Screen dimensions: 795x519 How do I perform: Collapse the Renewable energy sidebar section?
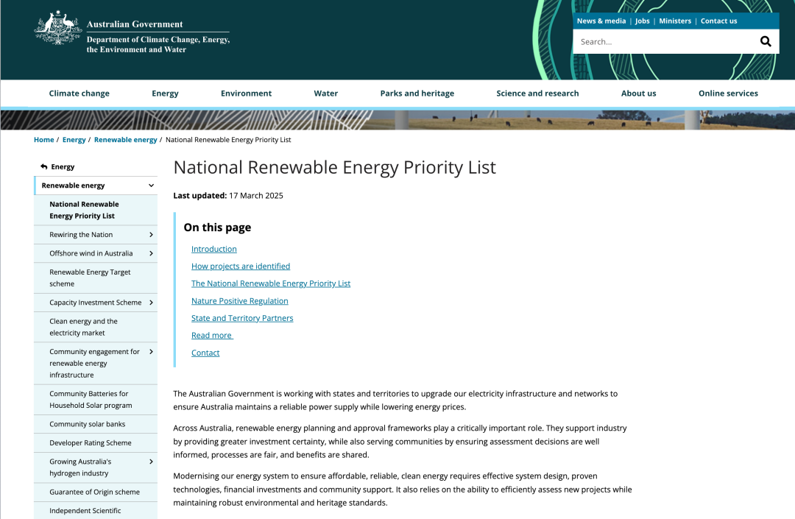click(x=151, y=186)
